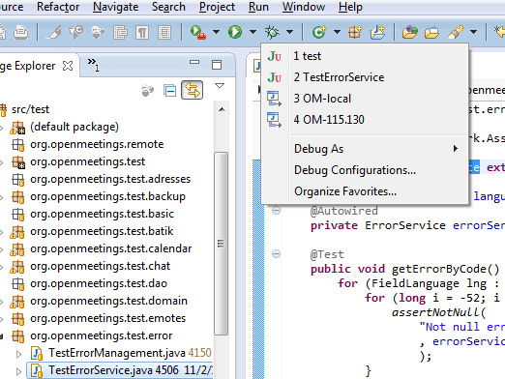Screen dimensions: 505x379
Task: Expand the TestErrorManagement.java tree node
Action: 18,354
